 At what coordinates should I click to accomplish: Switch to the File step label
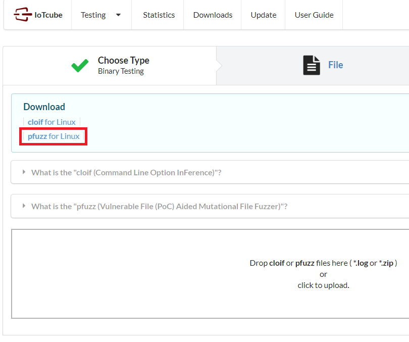[x=335, y=65]
